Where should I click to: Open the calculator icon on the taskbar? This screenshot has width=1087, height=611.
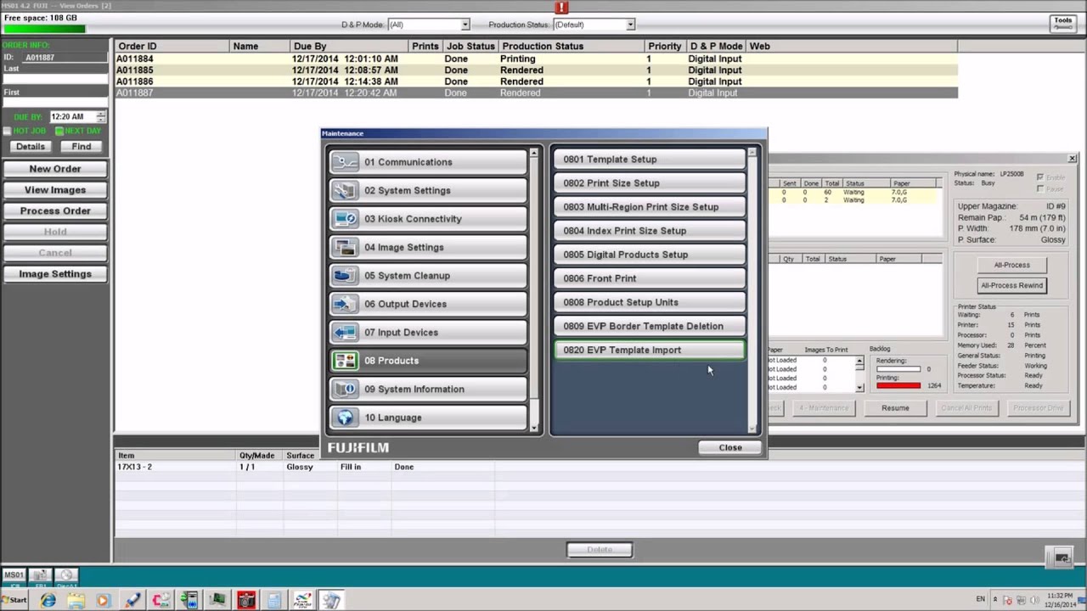point(274,601)
